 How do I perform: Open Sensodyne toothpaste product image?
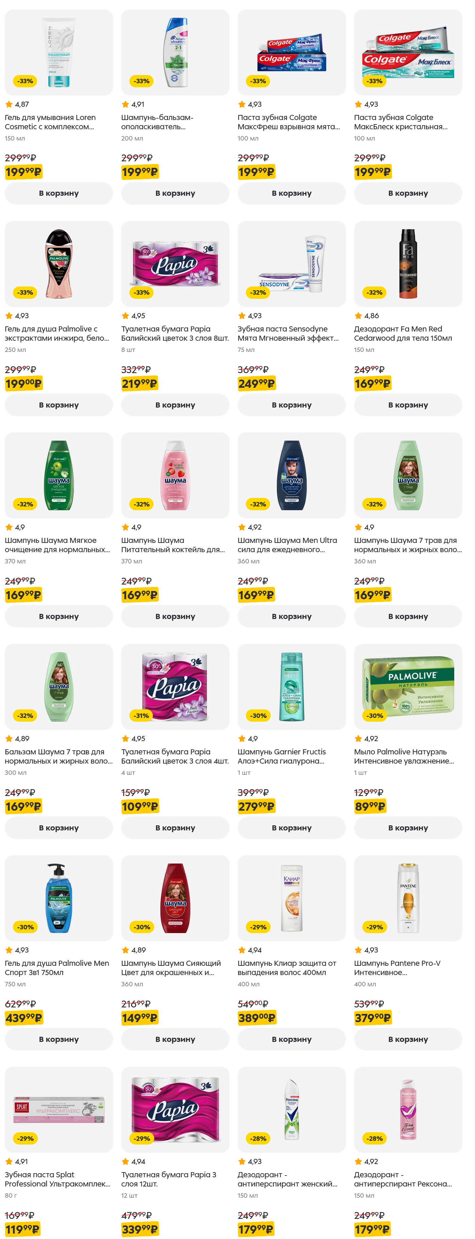click(291, 264)
